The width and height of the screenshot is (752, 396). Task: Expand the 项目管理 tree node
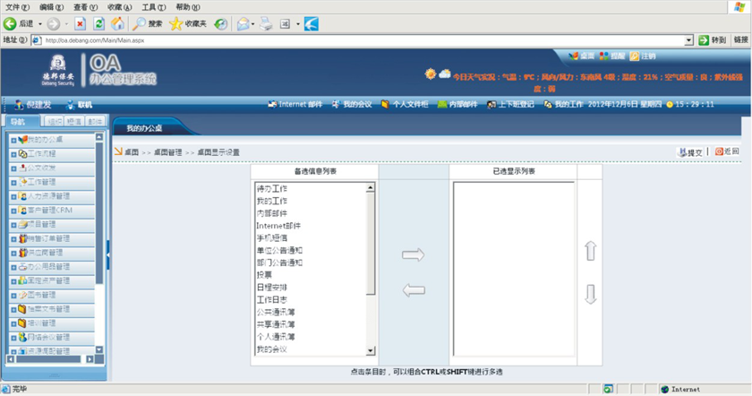(13, 224)
